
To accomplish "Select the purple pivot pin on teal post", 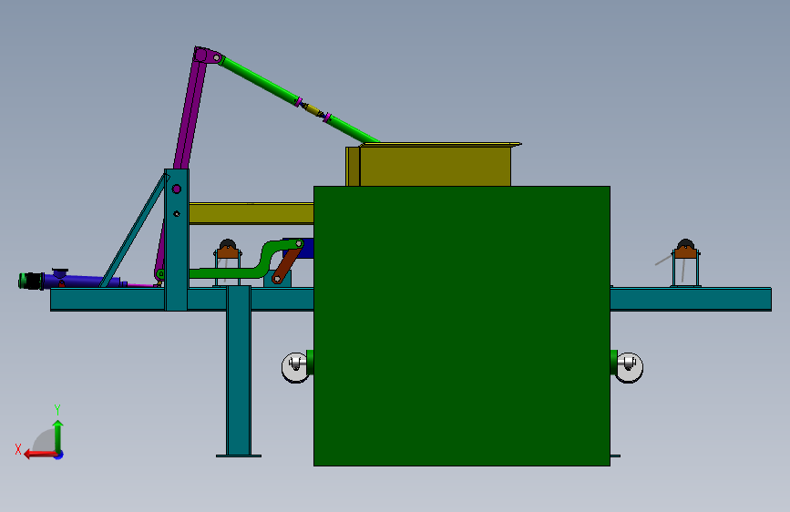I will coord(177,189).
